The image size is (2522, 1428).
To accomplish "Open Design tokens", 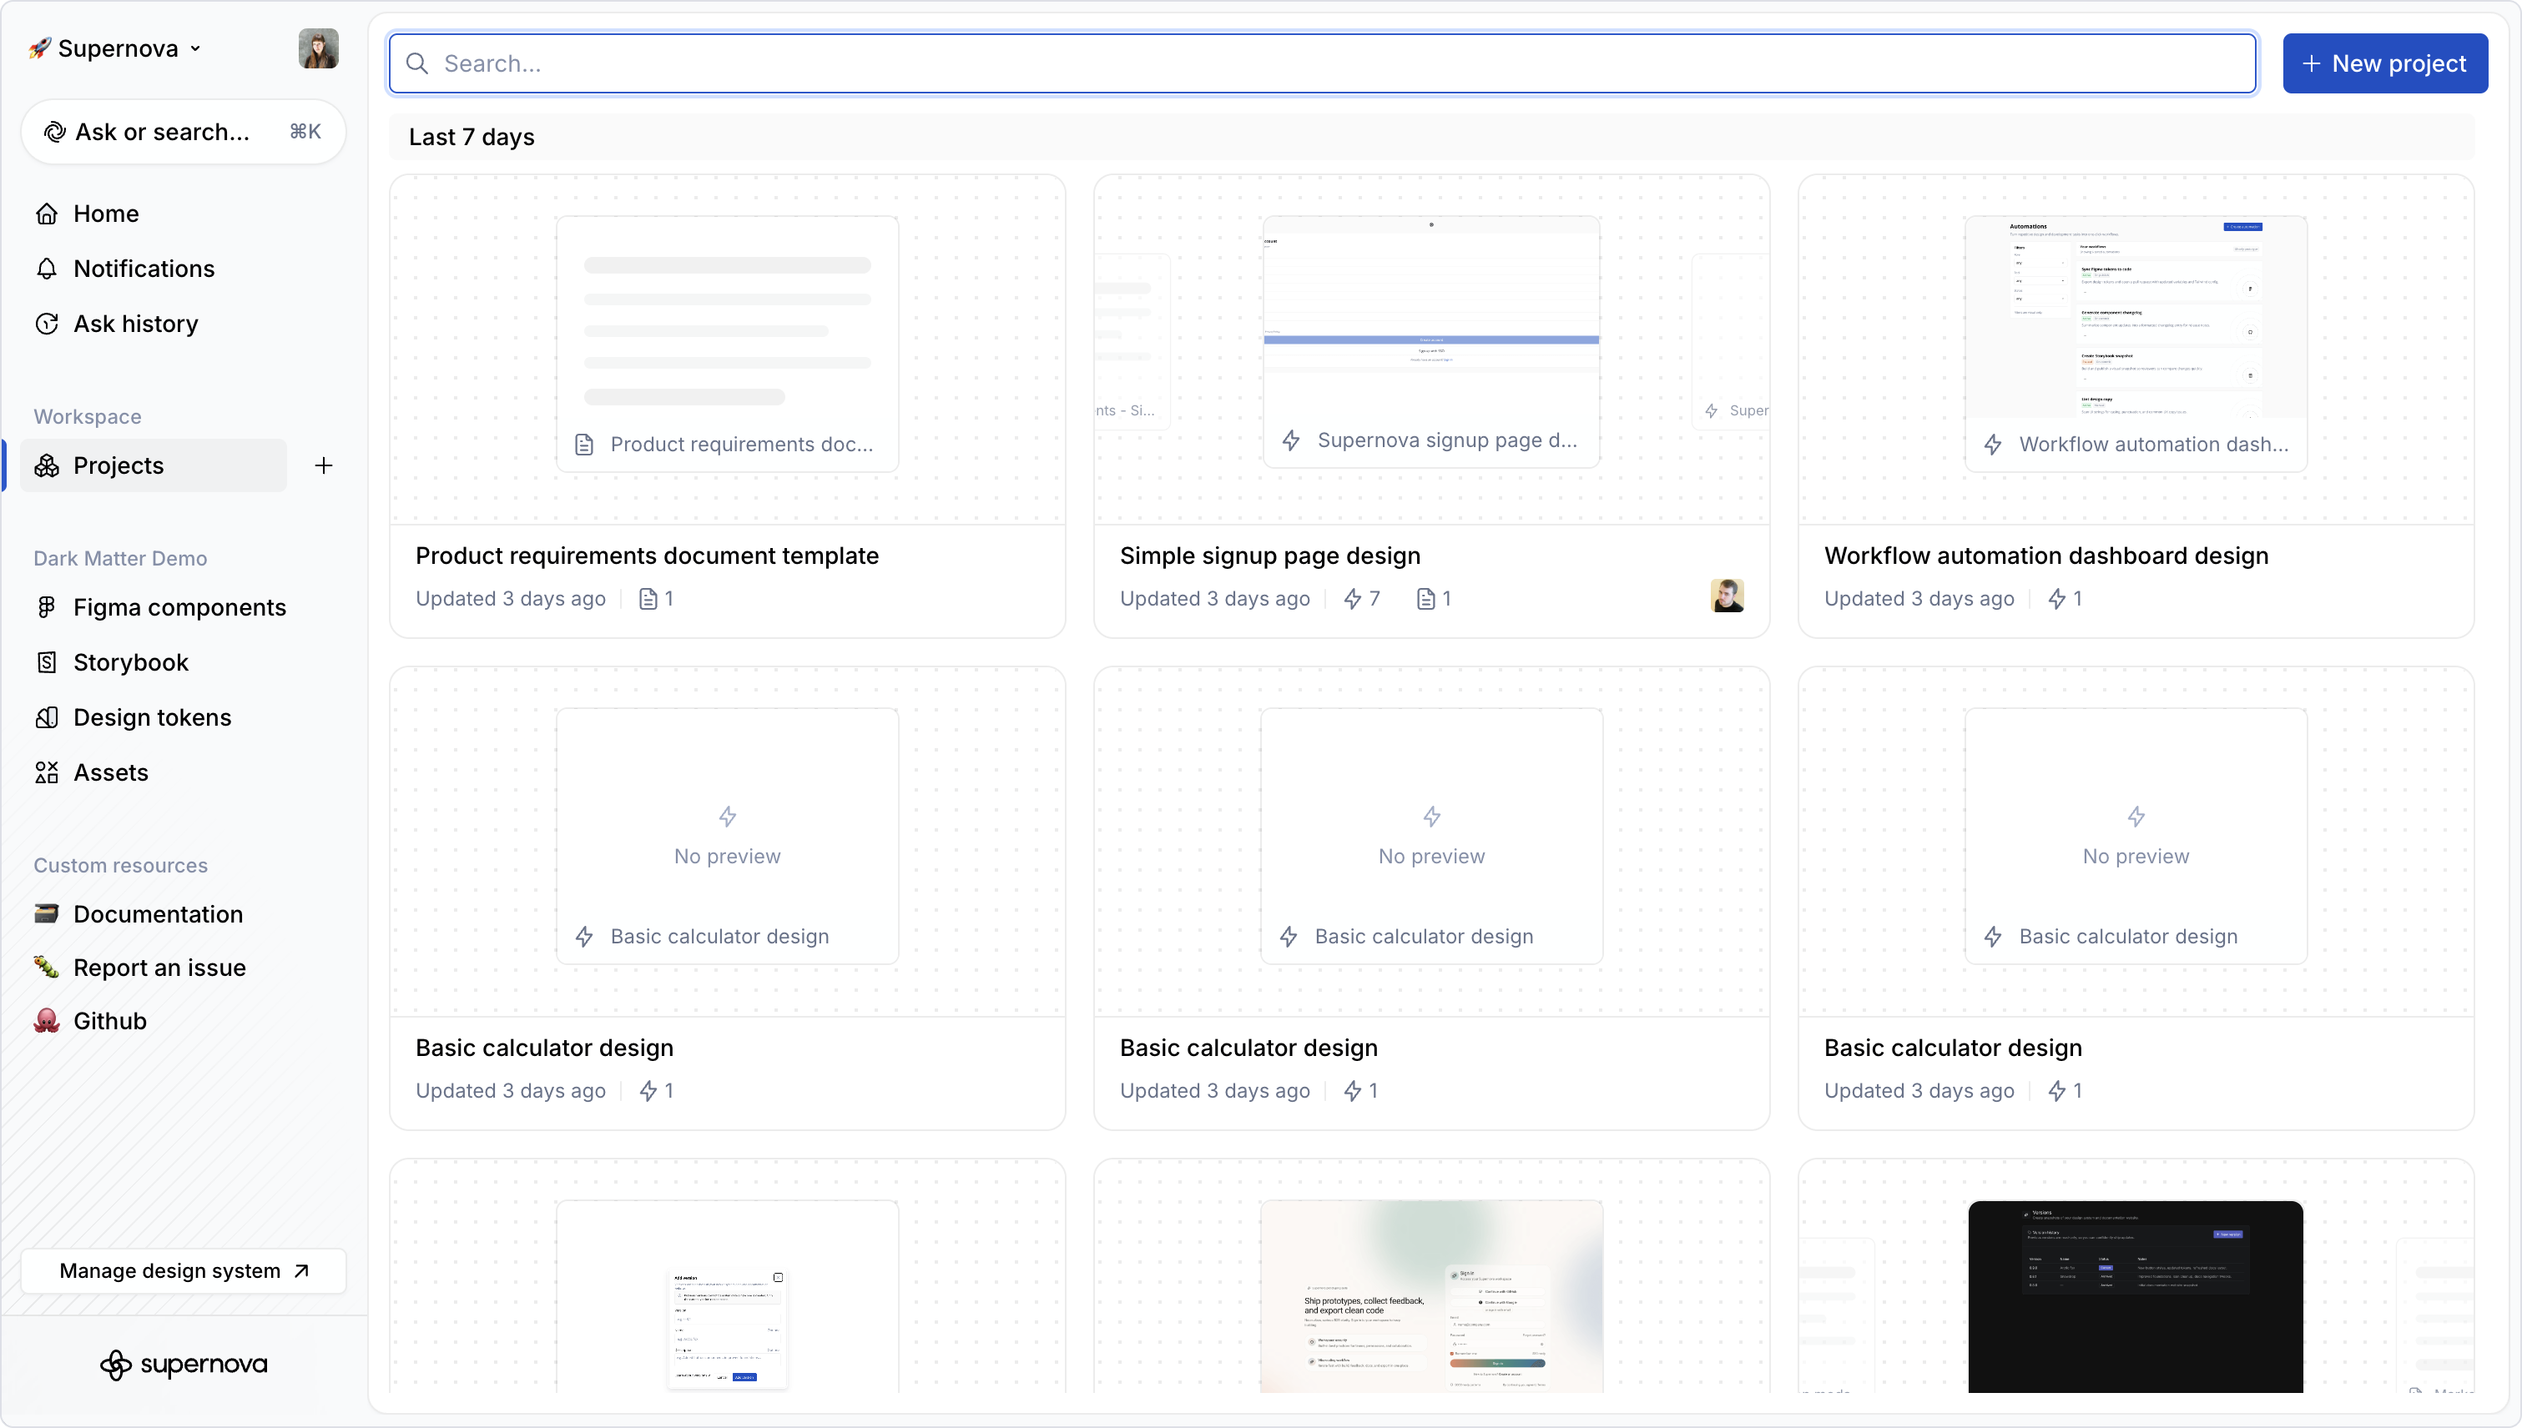I will pos(153,717).
